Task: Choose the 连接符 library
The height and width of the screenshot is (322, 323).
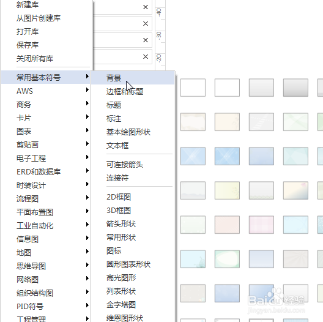Action: click(133, 178)
